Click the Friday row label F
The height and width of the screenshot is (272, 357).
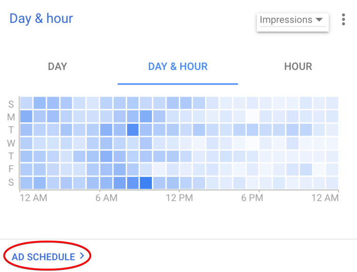pos(11,169)
